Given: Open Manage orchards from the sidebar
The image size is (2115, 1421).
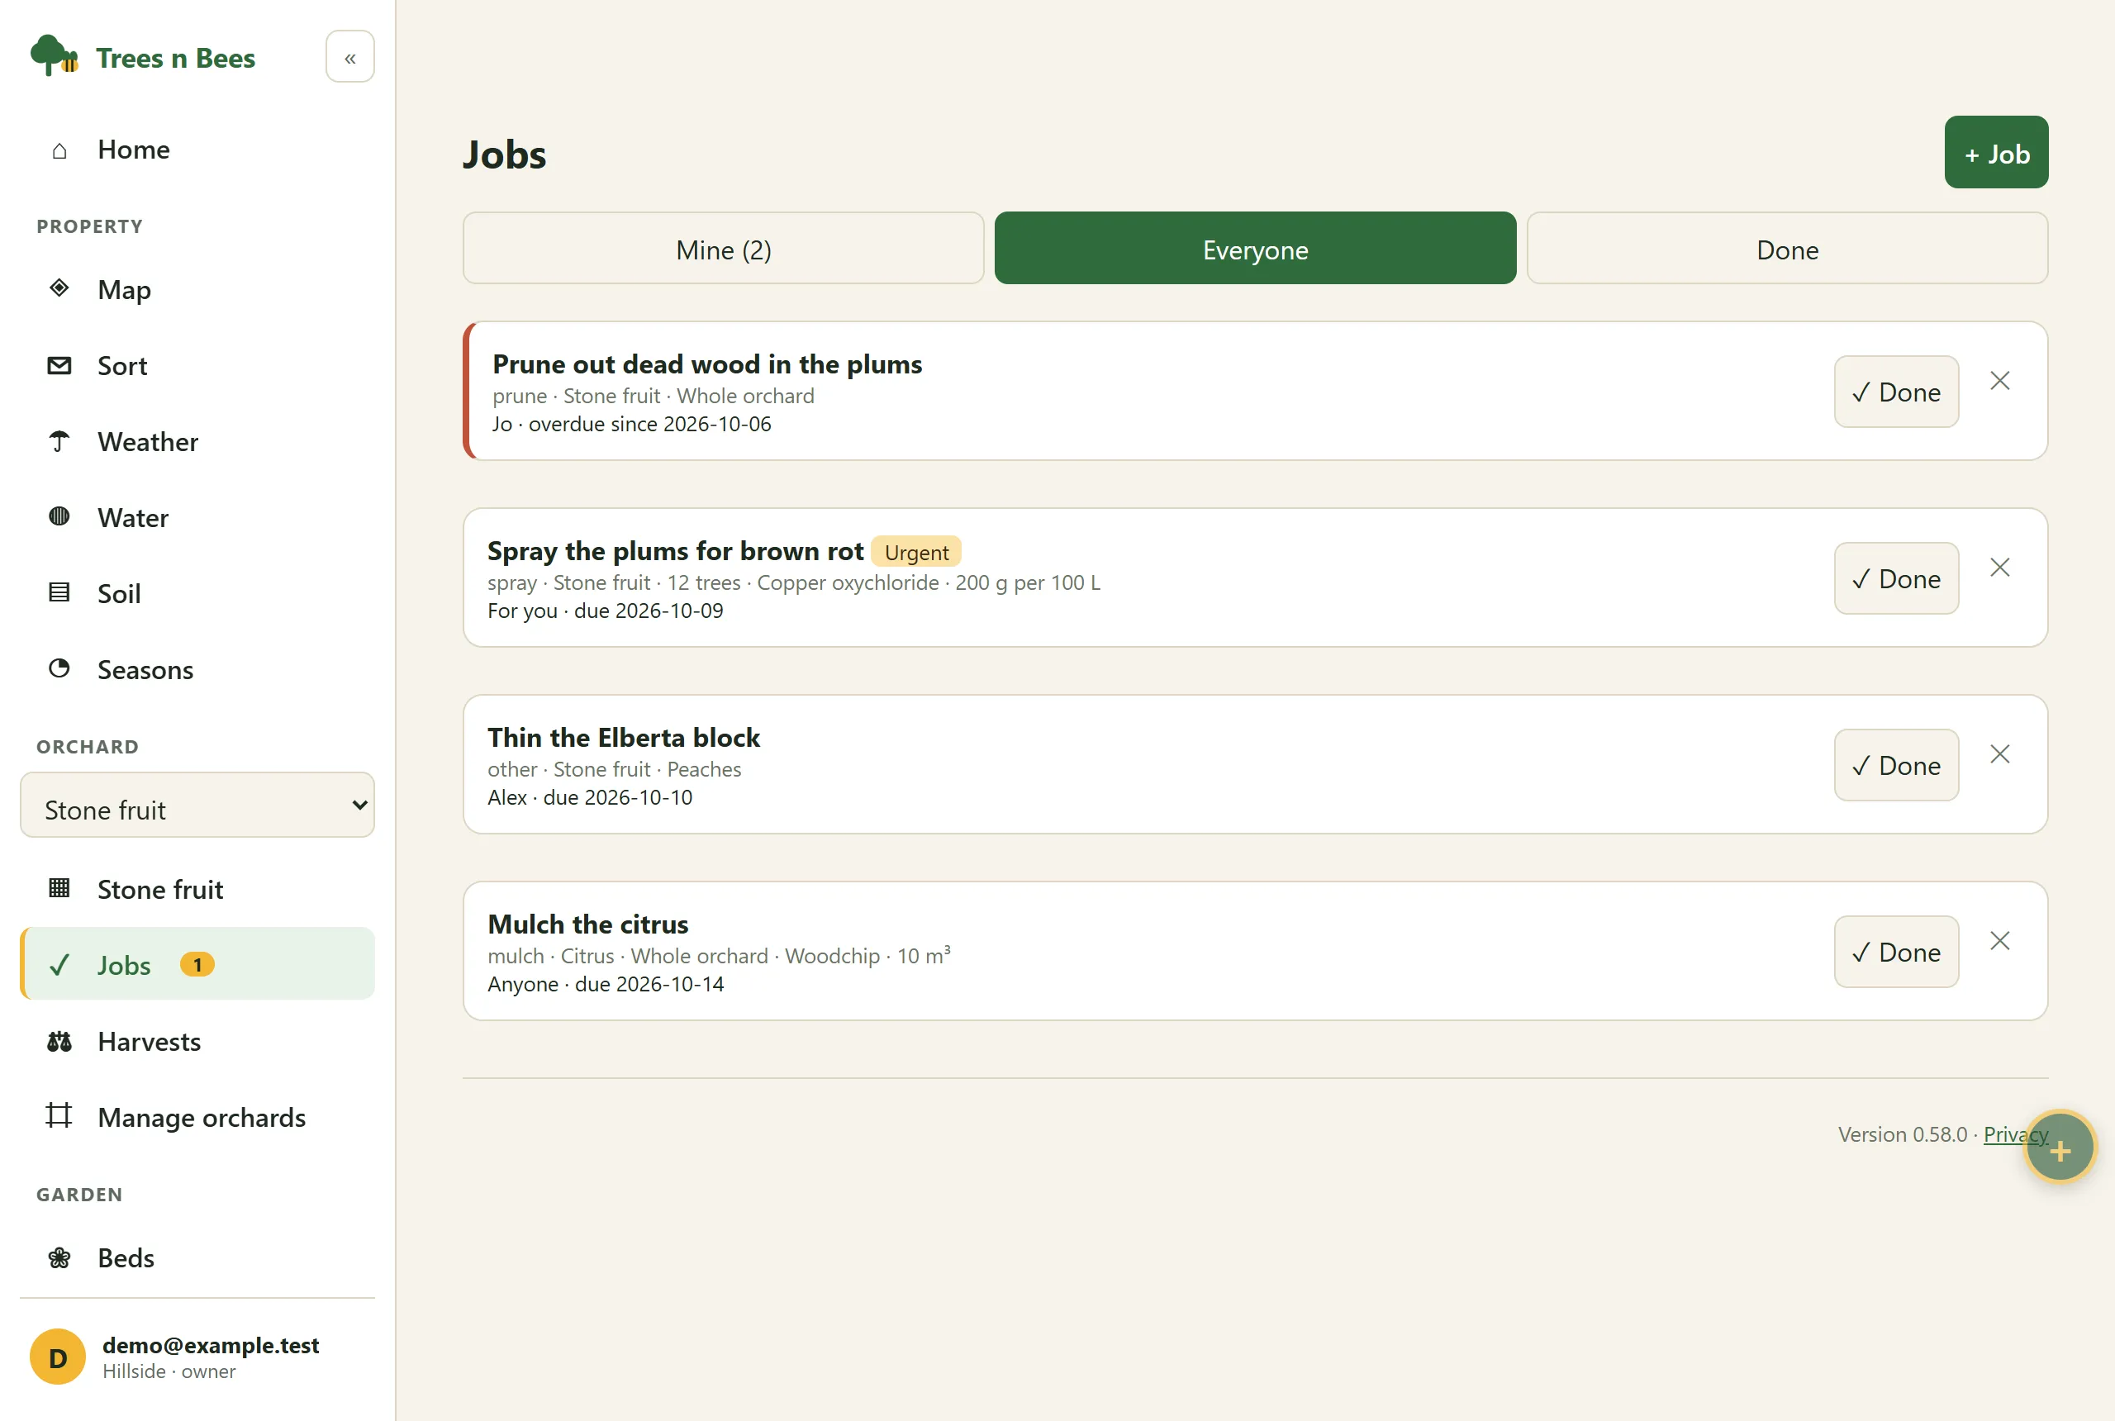Looking at the screenshot, I should (197, 1118).
